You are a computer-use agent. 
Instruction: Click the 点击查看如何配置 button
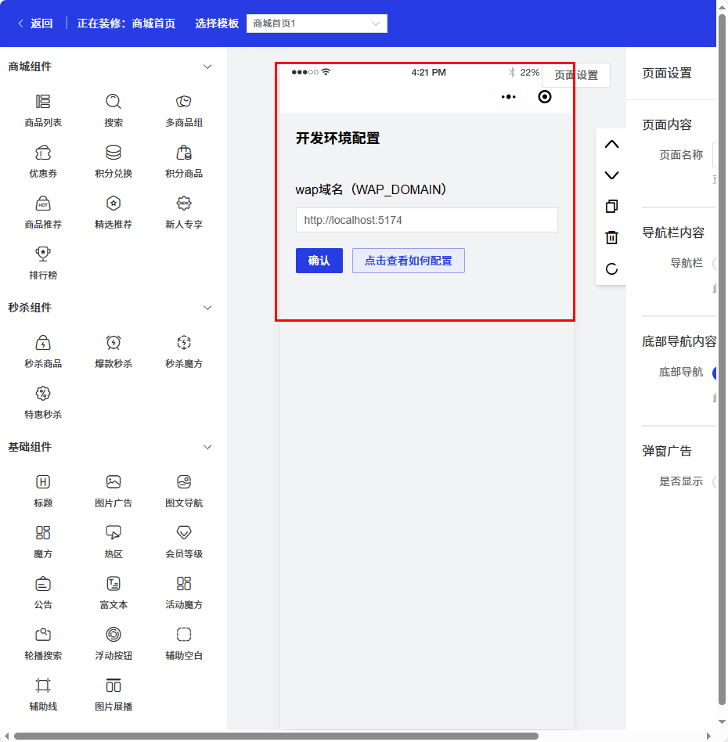[409, 261]
